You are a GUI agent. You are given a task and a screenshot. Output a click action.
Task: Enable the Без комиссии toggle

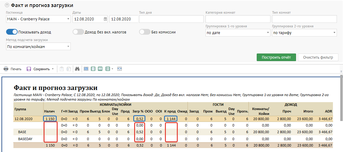[x=145, y=32]
